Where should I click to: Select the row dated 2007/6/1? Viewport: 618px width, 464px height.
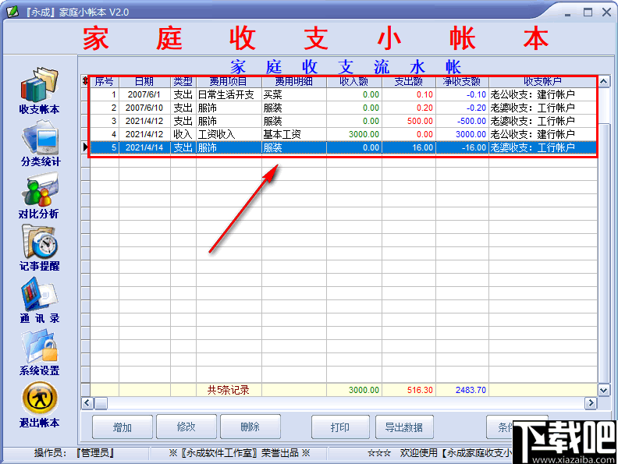point(343,94)
